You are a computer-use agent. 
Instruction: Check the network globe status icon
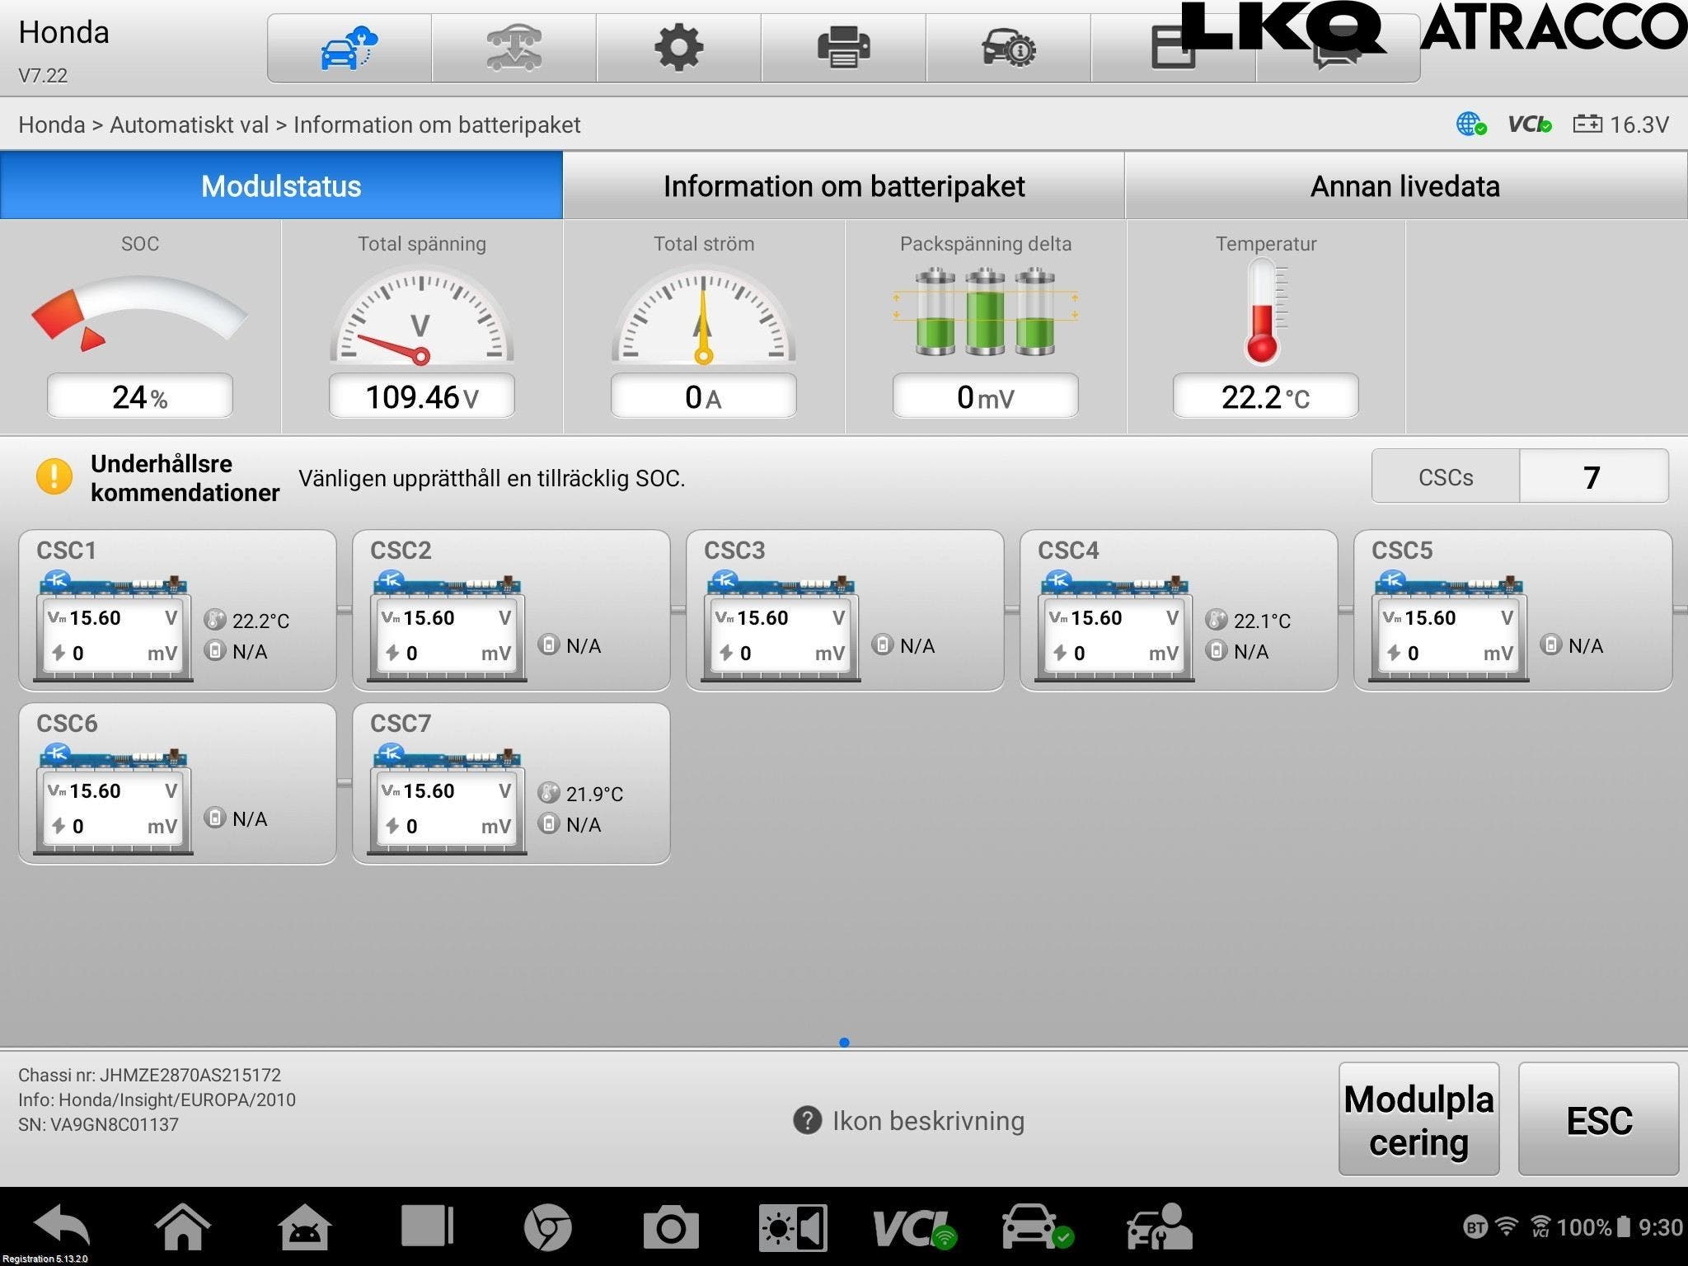tap(1471, 124)
